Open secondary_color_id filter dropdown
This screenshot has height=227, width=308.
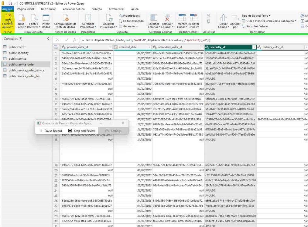202,47
